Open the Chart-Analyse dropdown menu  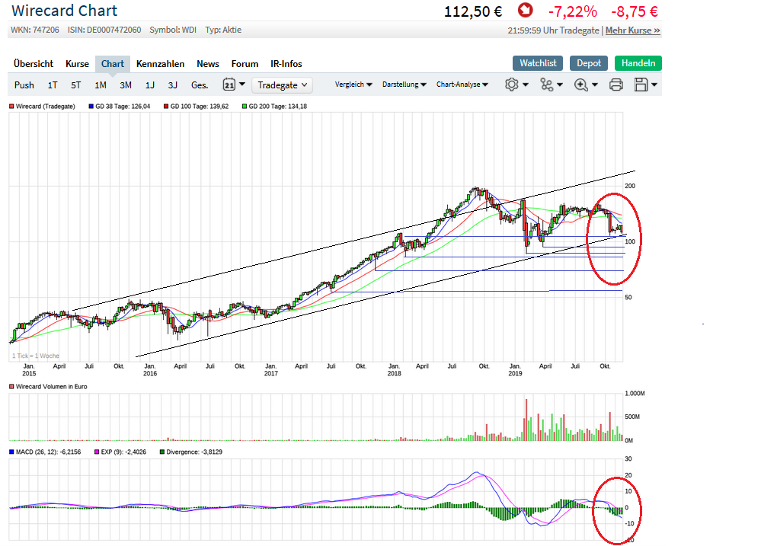click(x=462, y=85)
